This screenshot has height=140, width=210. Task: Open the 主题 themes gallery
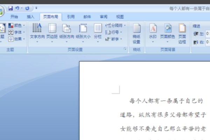click(x=2, y=33)
